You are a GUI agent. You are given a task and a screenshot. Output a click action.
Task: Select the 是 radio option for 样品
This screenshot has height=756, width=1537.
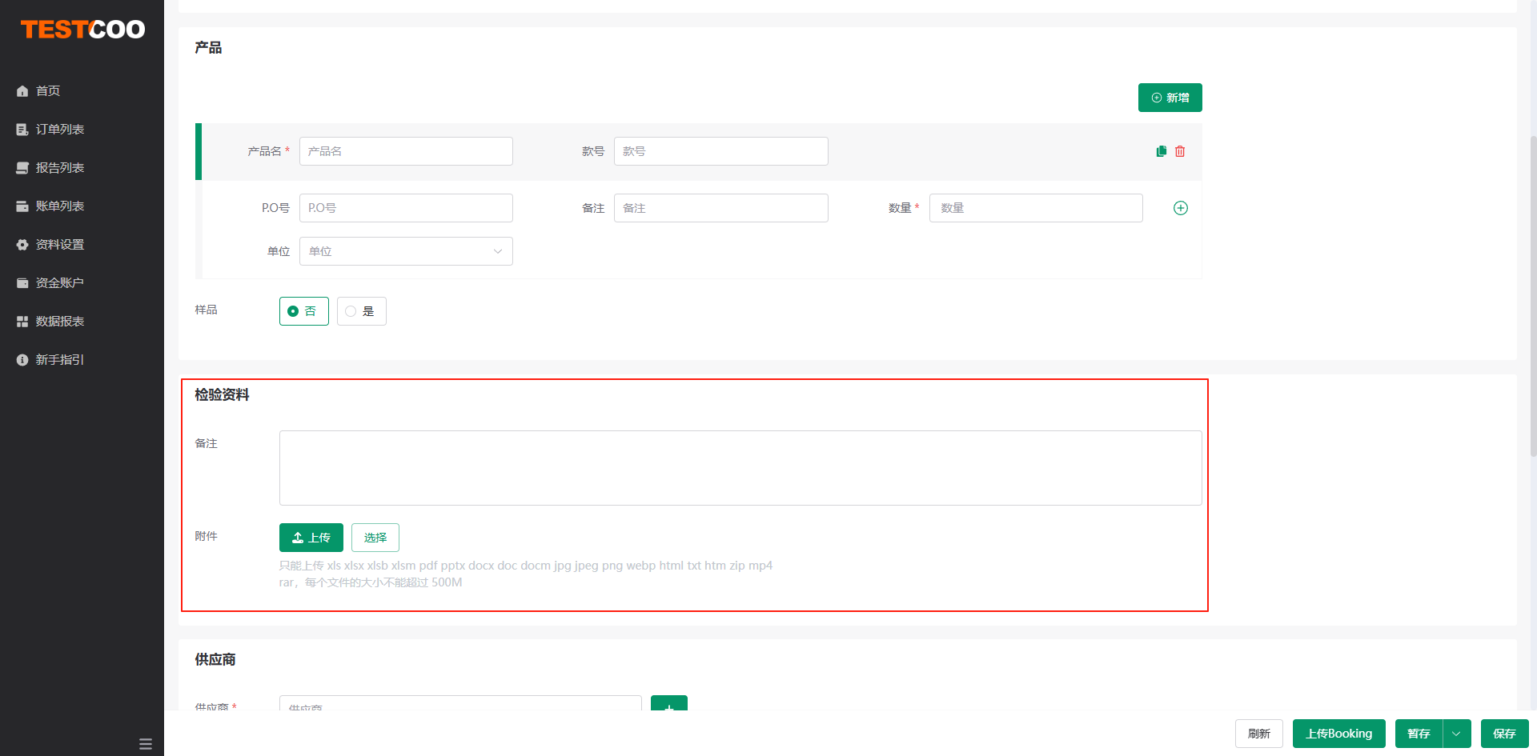(x=361, y=311)
